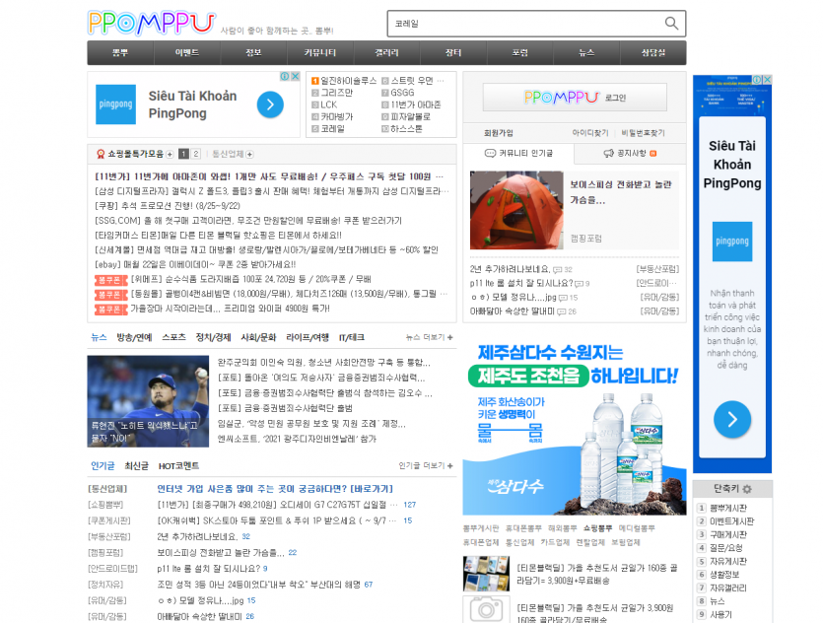Open the gear icon beside 단축키
Screen dimensions: 823x623
[x=747, y=489]
